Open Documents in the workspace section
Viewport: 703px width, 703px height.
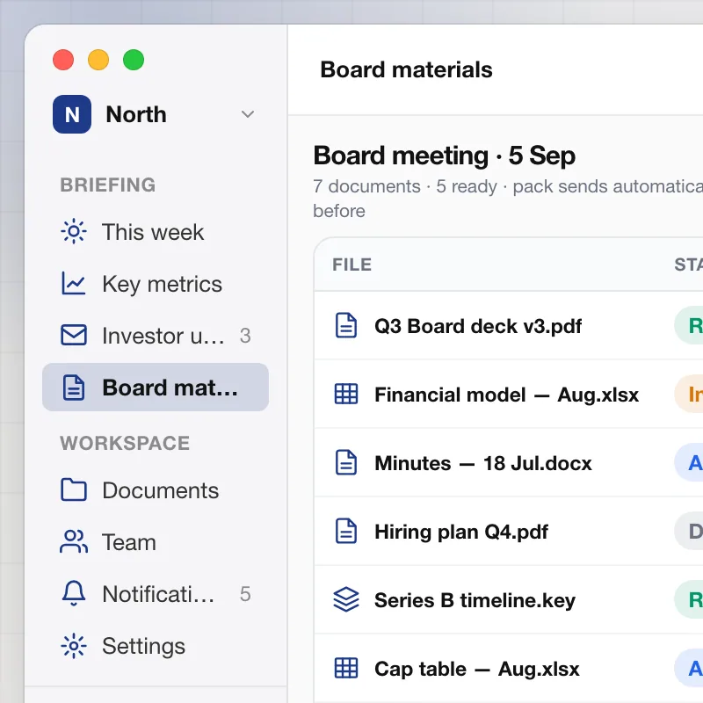pos(156,490)
